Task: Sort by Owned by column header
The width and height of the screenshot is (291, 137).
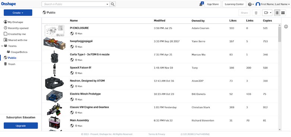Action: pos(198,20)
